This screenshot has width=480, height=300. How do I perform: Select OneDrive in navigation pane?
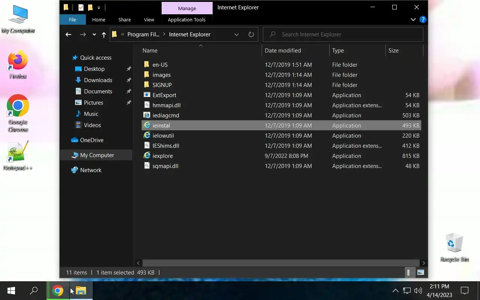91,140
